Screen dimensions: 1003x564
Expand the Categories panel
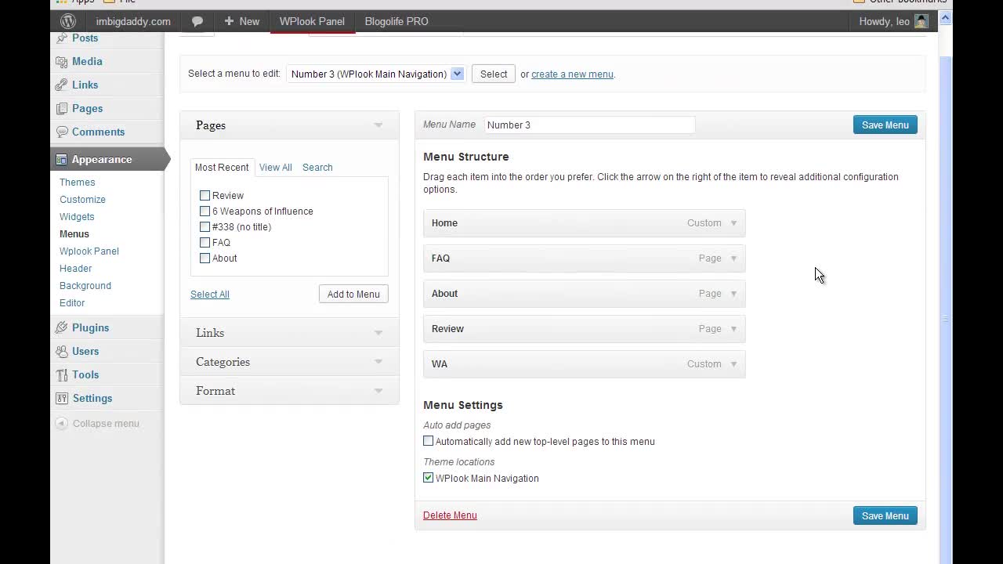tap(378, 361)
